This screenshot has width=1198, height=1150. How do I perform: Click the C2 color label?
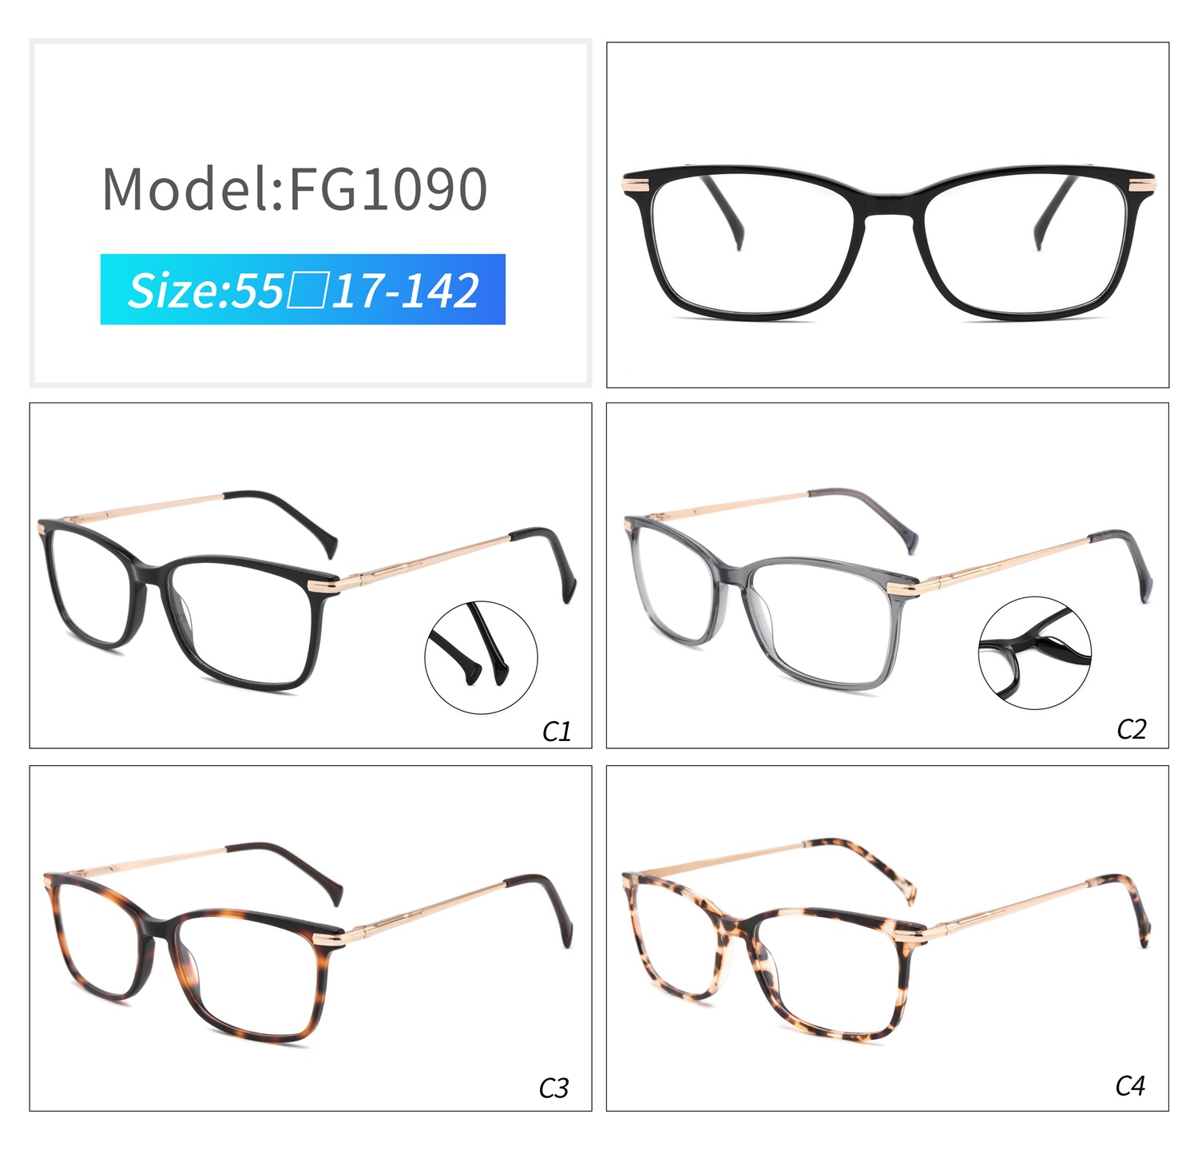1132,729
